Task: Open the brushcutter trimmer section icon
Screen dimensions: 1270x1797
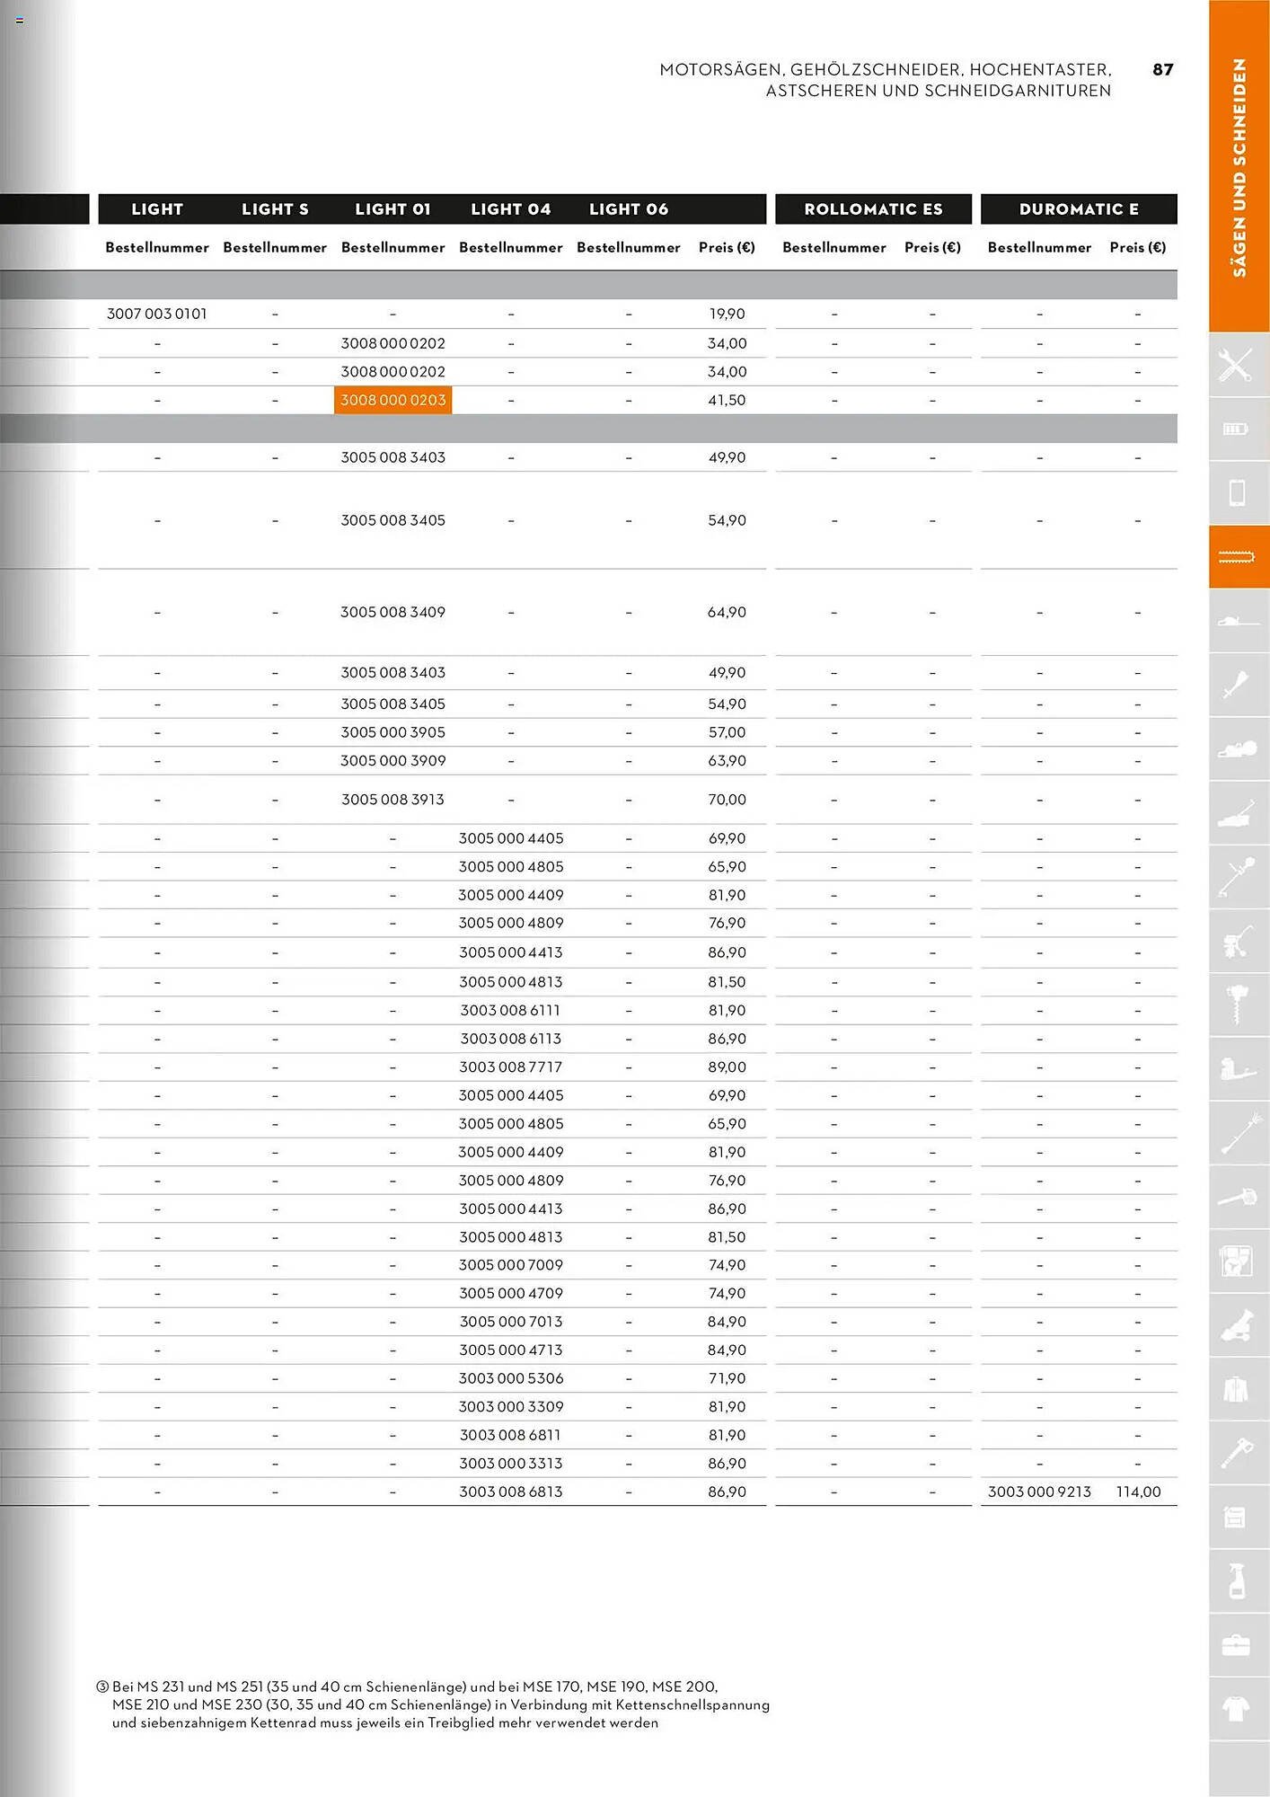Action: tap(1239, 877)
